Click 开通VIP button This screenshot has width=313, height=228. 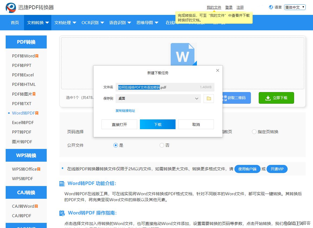tap(277, 169)
